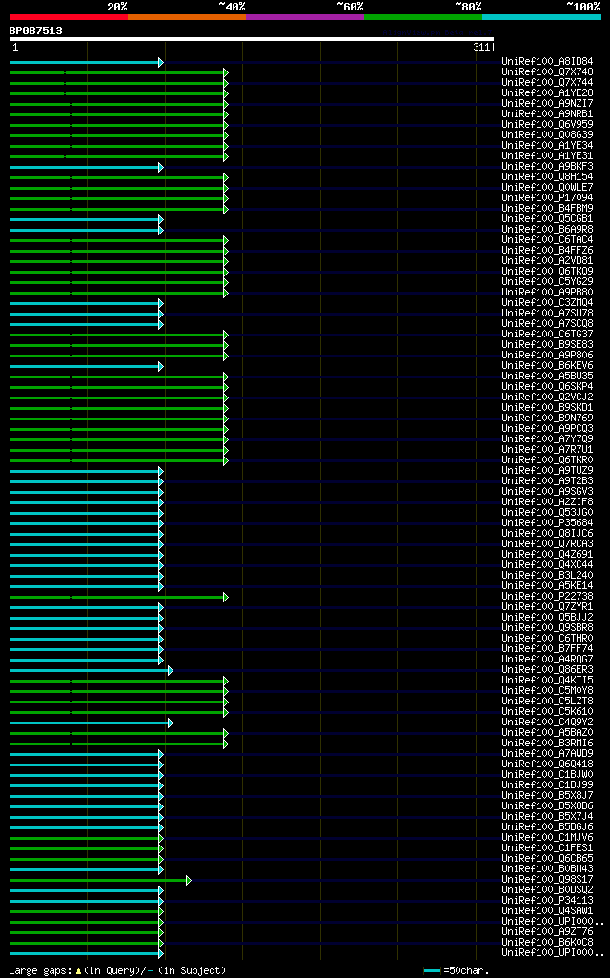
Task: Select hit UniRef100_A9BKF3
Action: coord(547,167)
